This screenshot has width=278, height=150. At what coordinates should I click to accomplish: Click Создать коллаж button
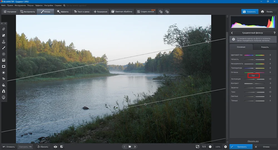coord(146,11)
